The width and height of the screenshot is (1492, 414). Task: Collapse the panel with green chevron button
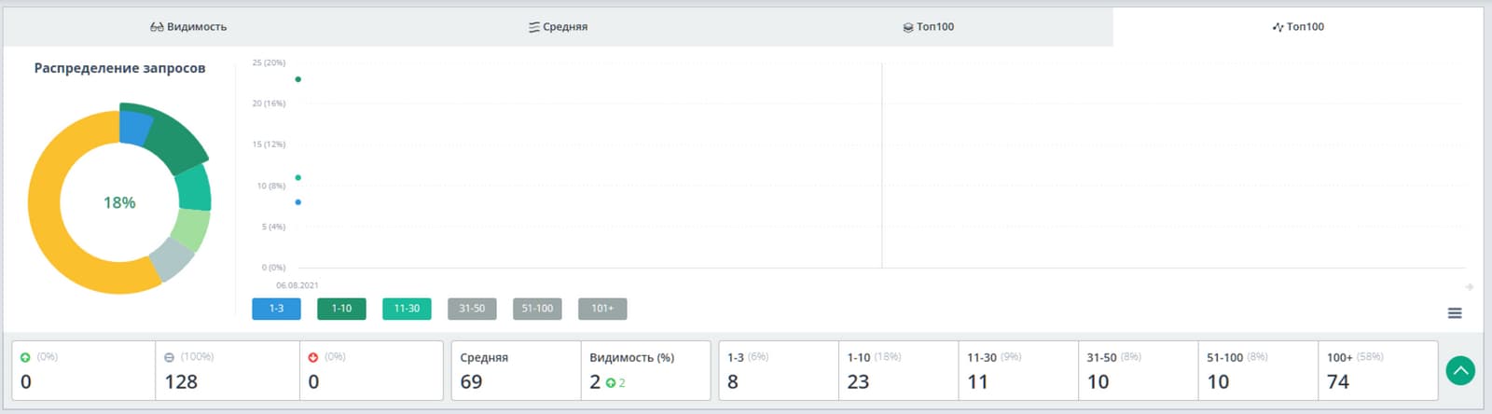click(1460, 371)
